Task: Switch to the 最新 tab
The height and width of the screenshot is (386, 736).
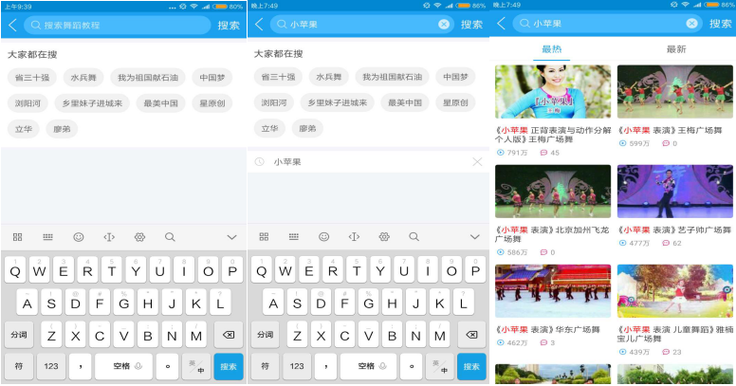Action: point(676,49)
